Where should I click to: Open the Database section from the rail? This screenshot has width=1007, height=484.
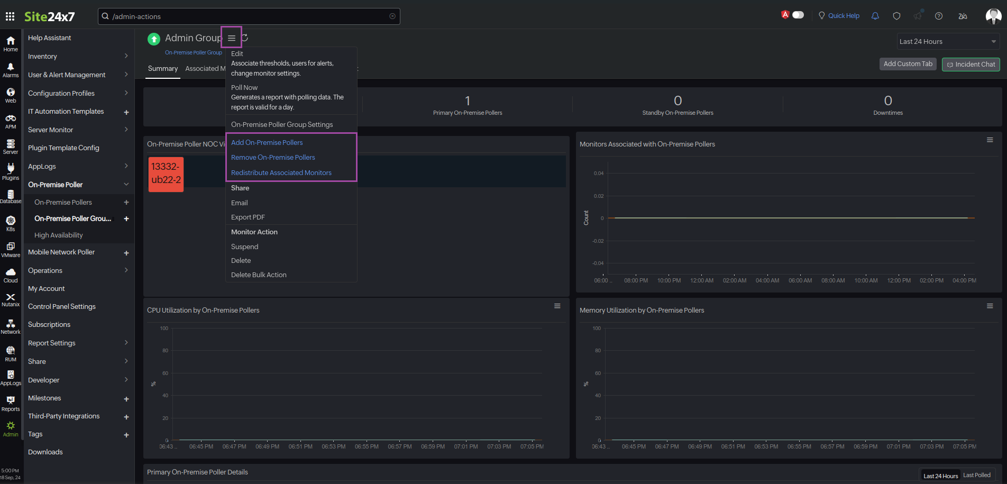[x=10, y=195]
